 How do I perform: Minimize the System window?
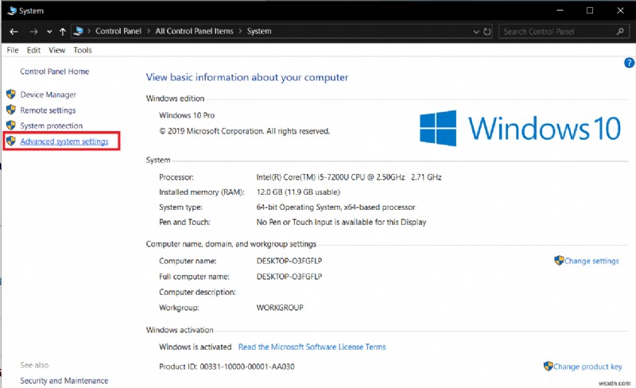[560, 10]
